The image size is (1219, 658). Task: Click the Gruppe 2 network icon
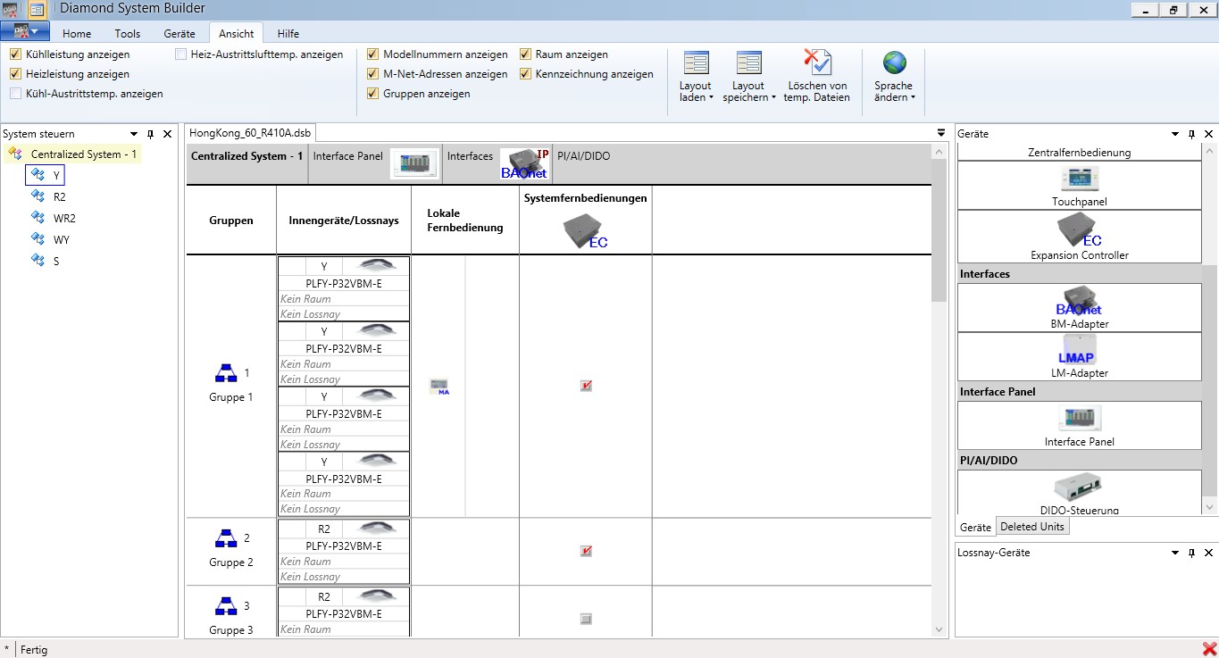point(226,538)
